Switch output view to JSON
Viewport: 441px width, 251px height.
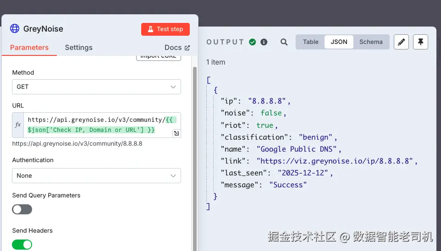click(x=339, y=42)
